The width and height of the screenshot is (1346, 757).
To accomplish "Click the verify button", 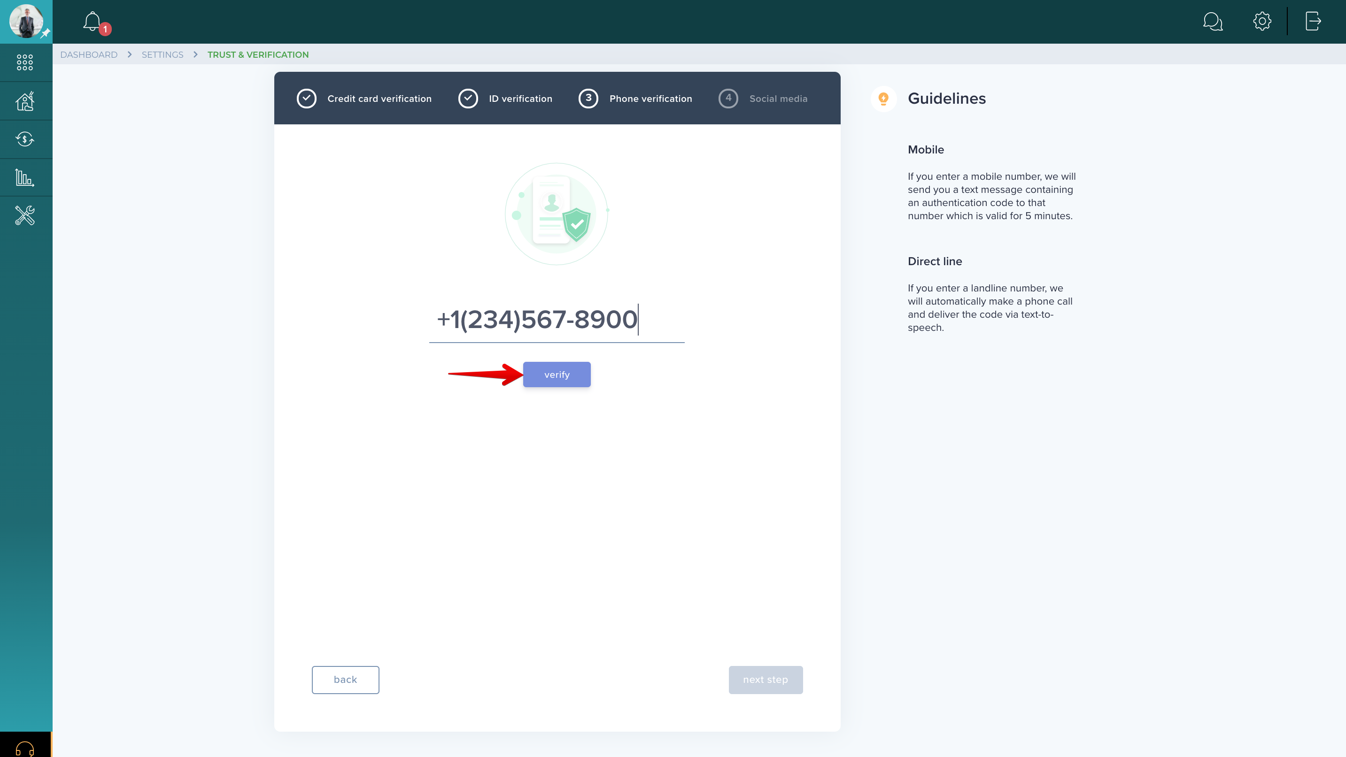I will [x=557, y=375].
